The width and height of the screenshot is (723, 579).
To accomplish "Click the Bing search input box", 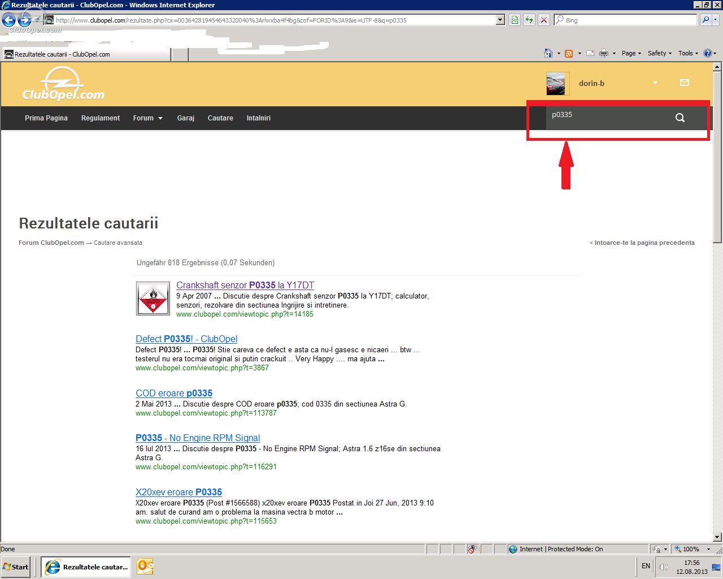I will click(625, 20).
